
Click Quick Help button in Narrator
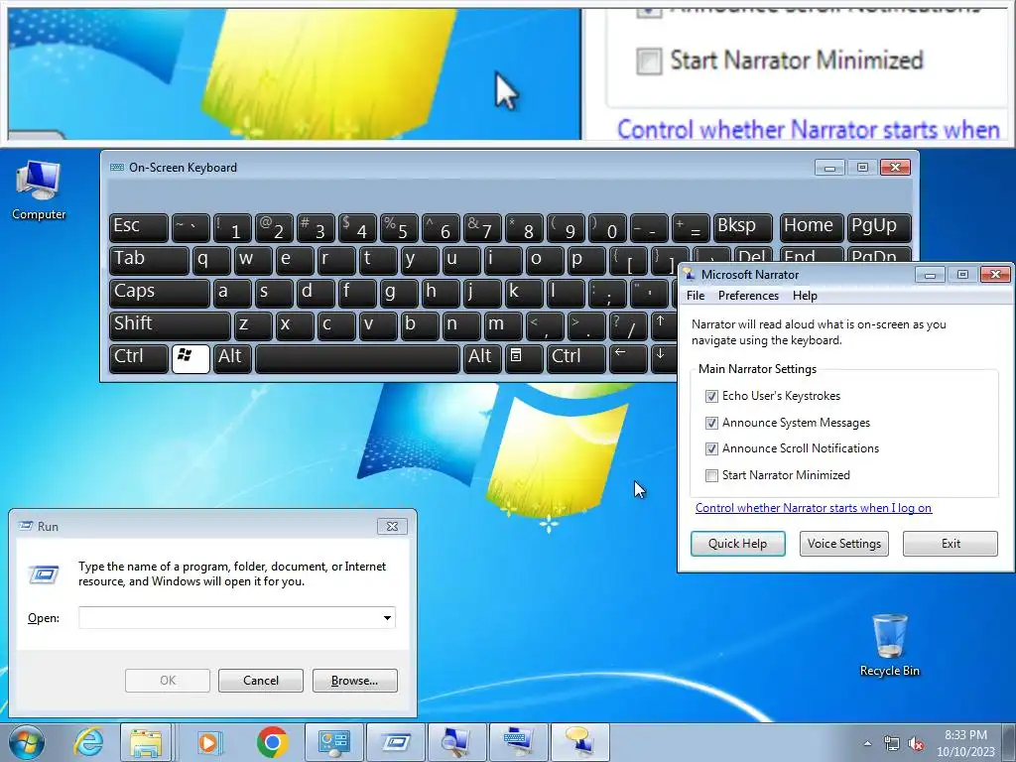[737, 544]
